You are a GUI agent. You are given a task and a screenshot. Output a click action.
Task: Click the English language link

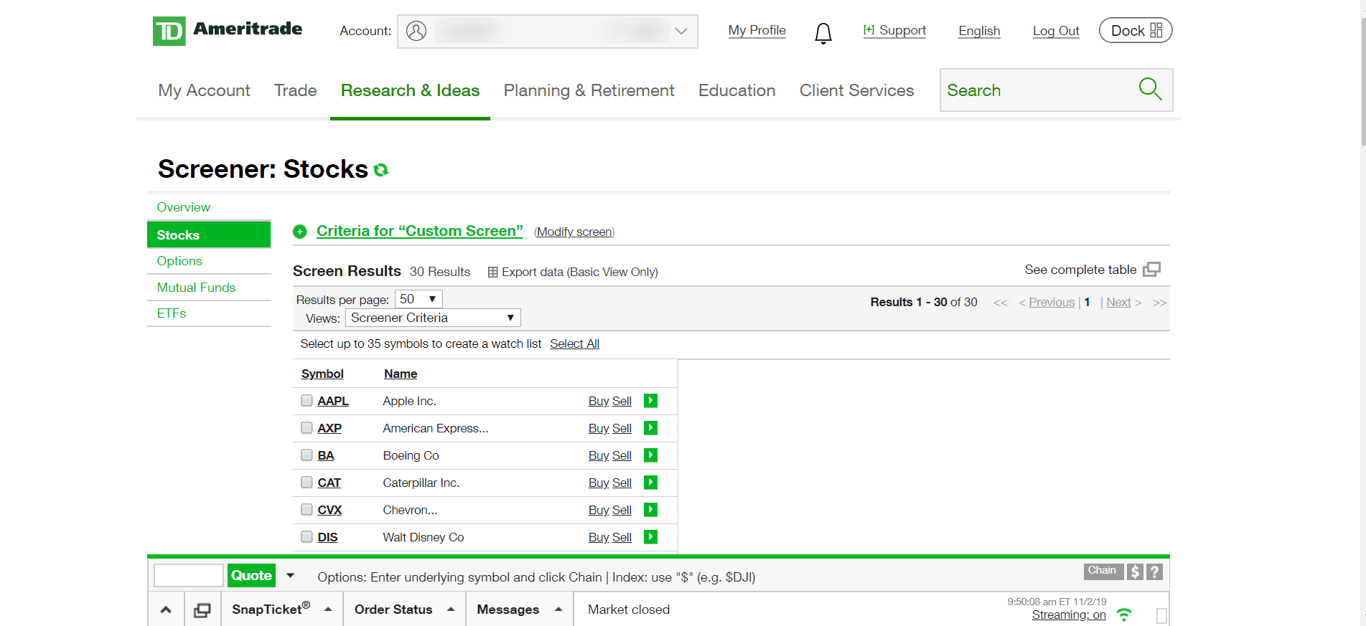point(979,31)
